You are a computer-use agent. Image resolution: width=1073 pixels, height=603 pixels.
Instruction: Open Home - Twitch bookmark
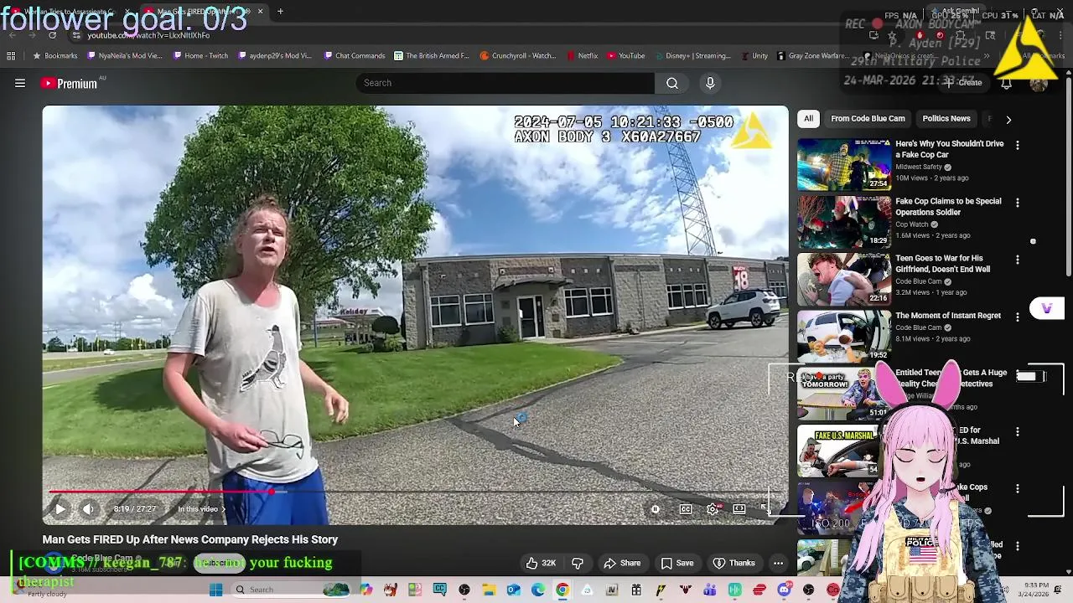pyautogui.click(x=200, y=56)
